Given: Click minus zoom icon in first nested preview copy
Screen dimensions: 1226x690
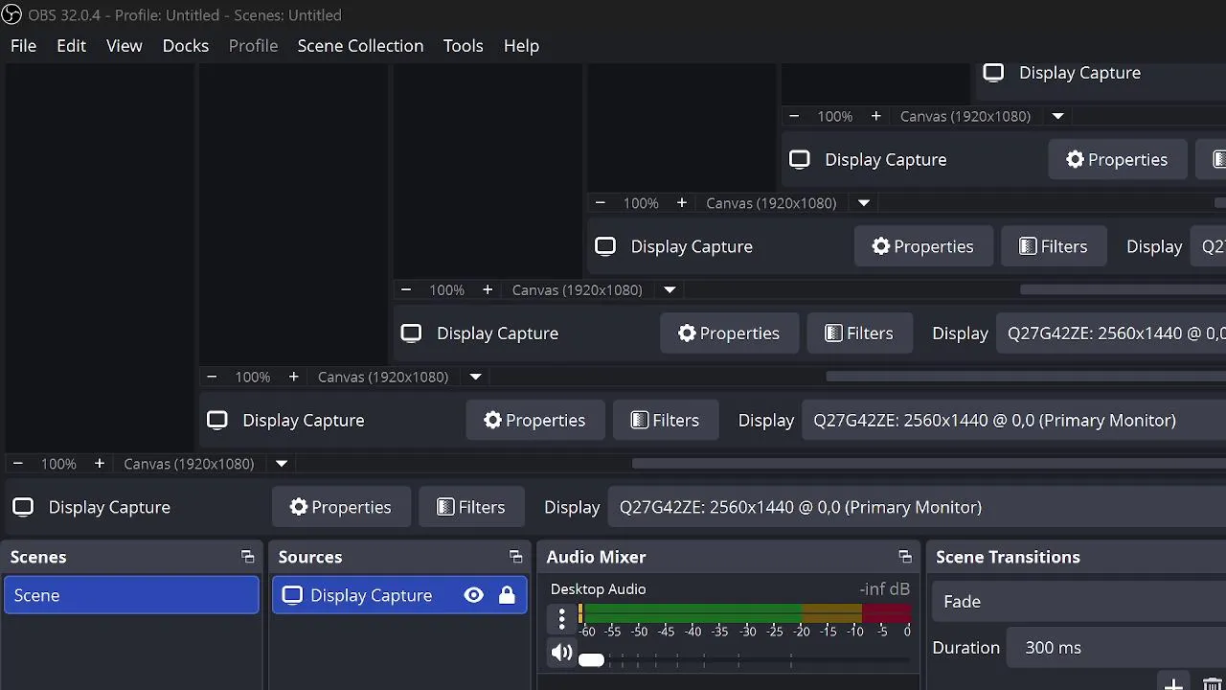Looking at the screenshot, I should pos(212,377).
